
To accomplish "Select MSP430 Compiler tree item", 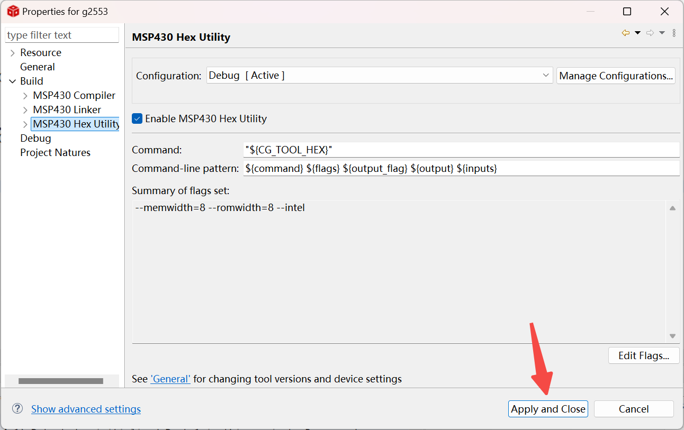I will (74, 95).
